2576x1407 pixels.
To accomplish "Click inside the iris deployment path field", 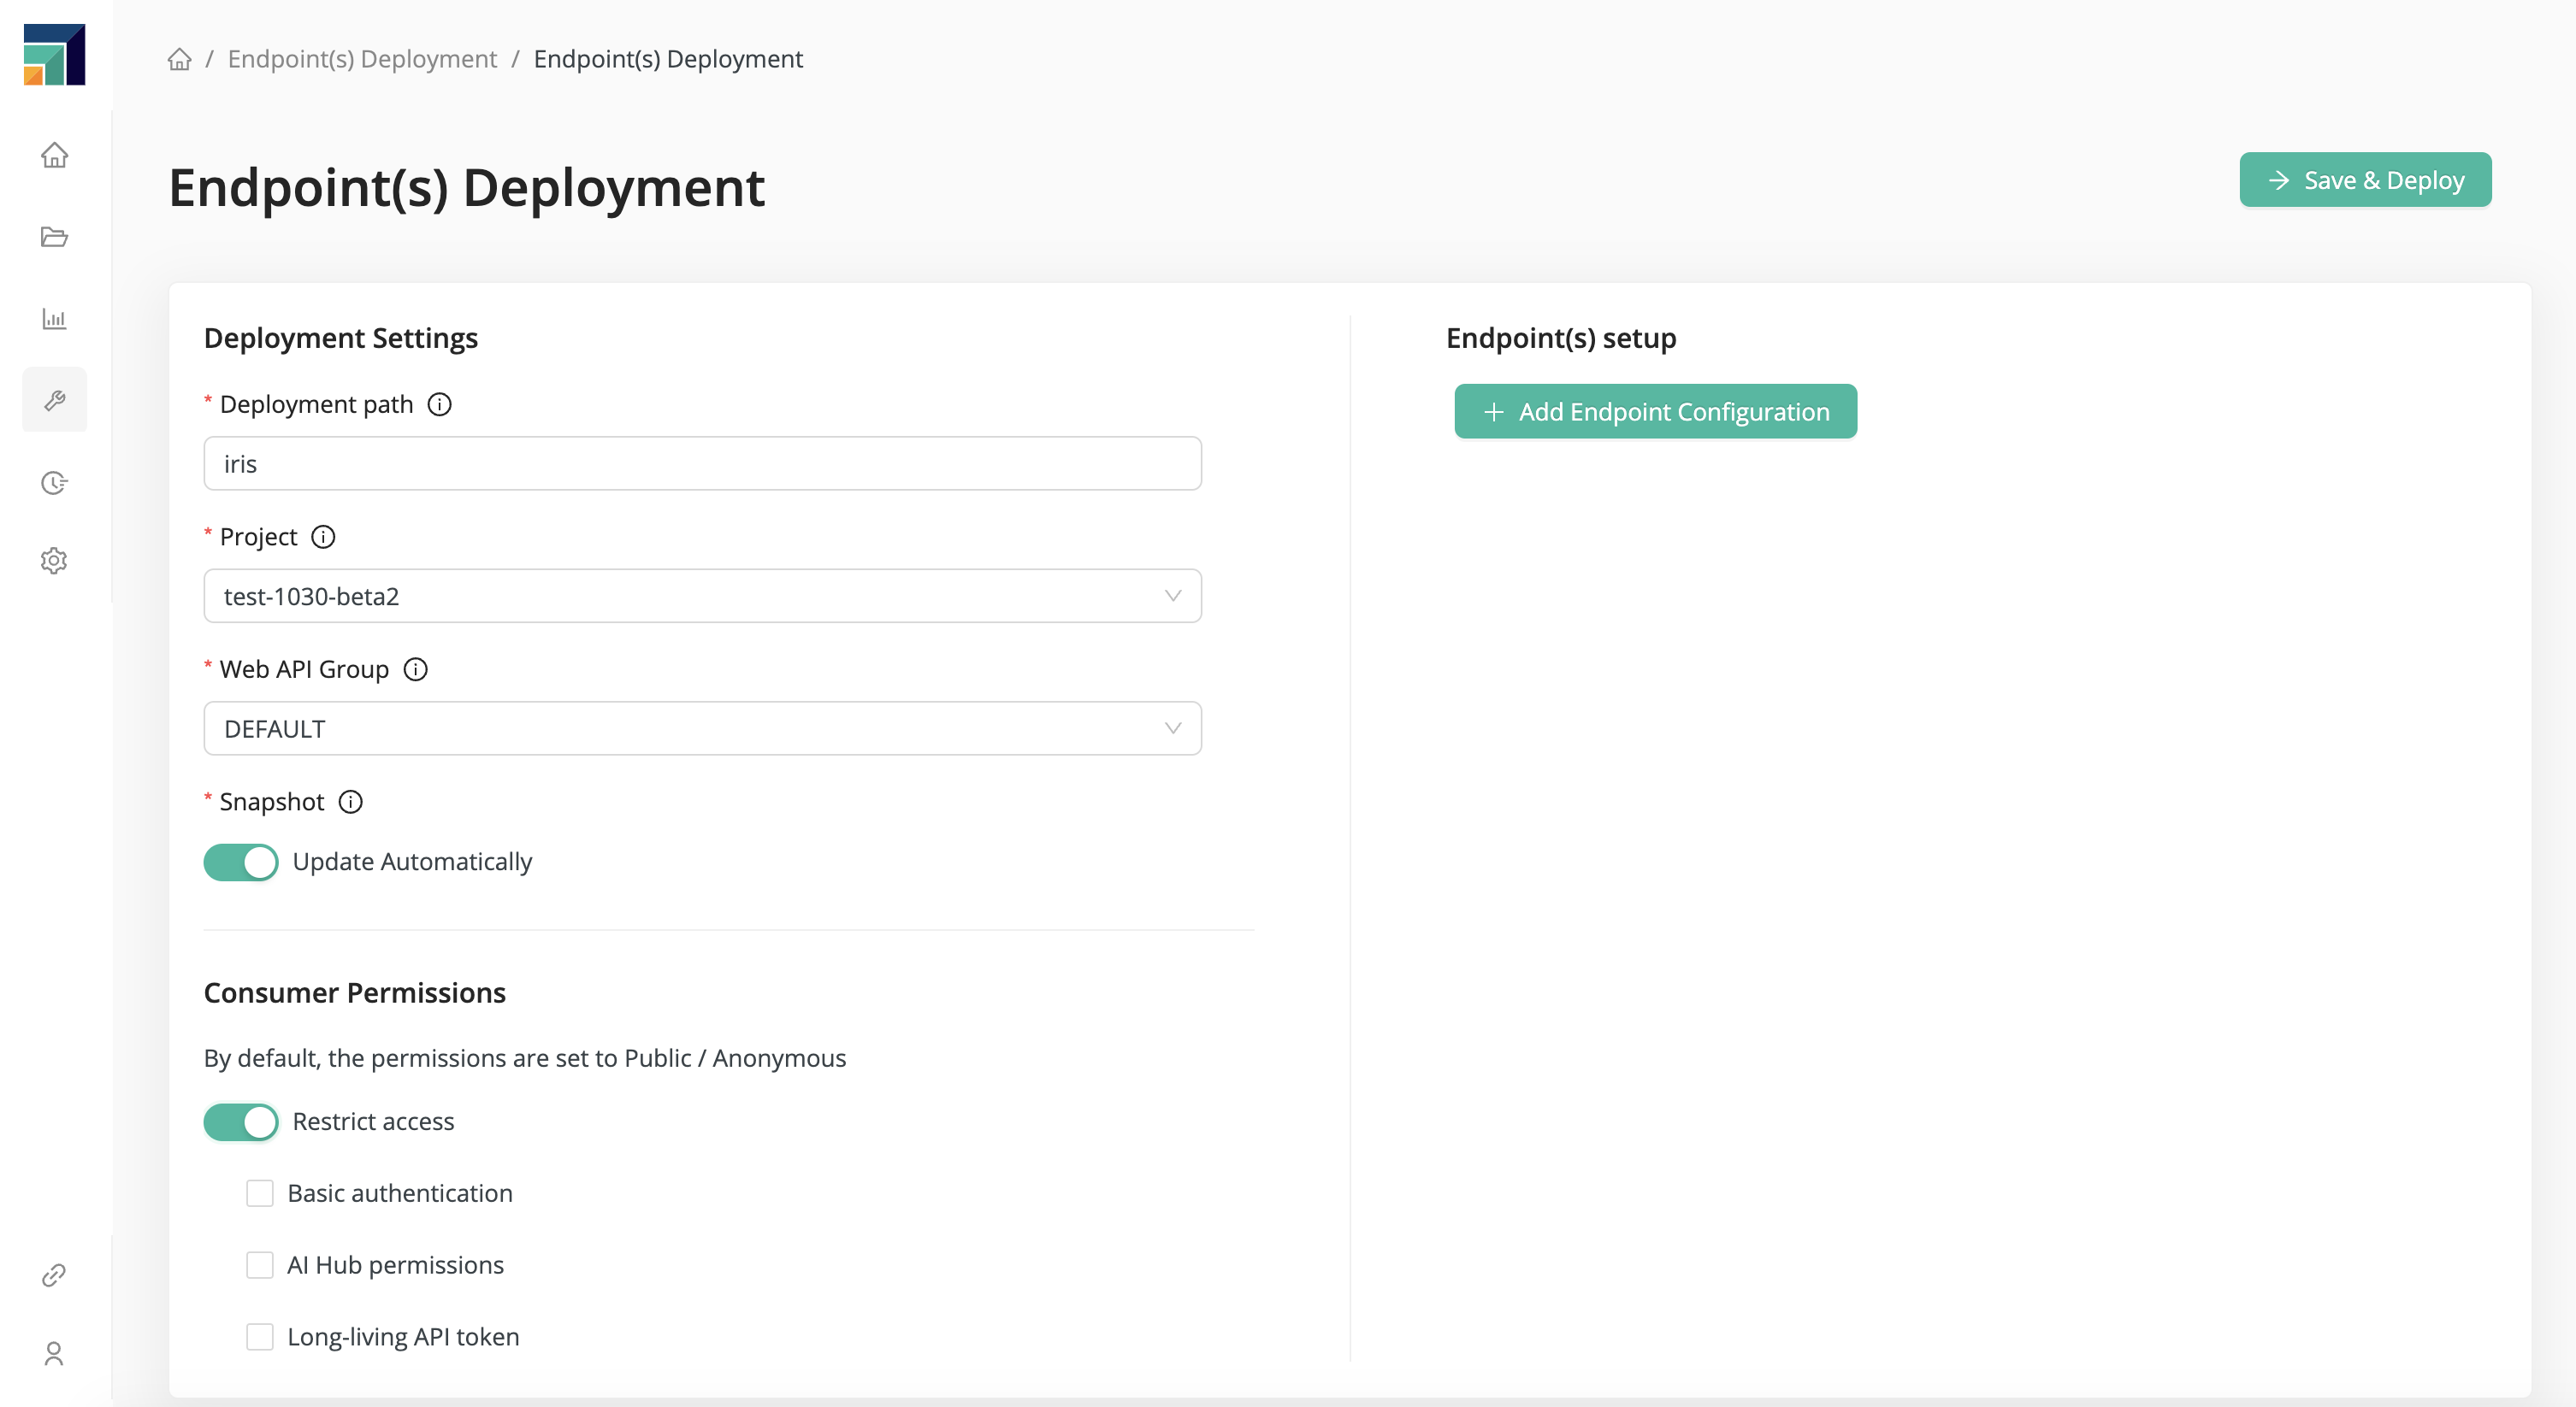I will tap(700, 462).
